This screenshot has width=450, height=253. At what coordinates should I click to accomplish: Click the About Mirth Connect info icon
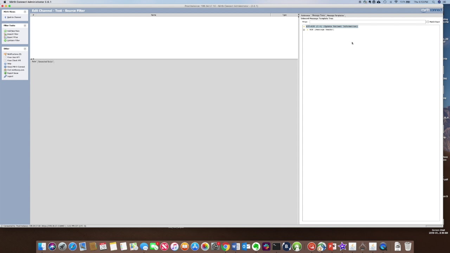click(5, 67)
